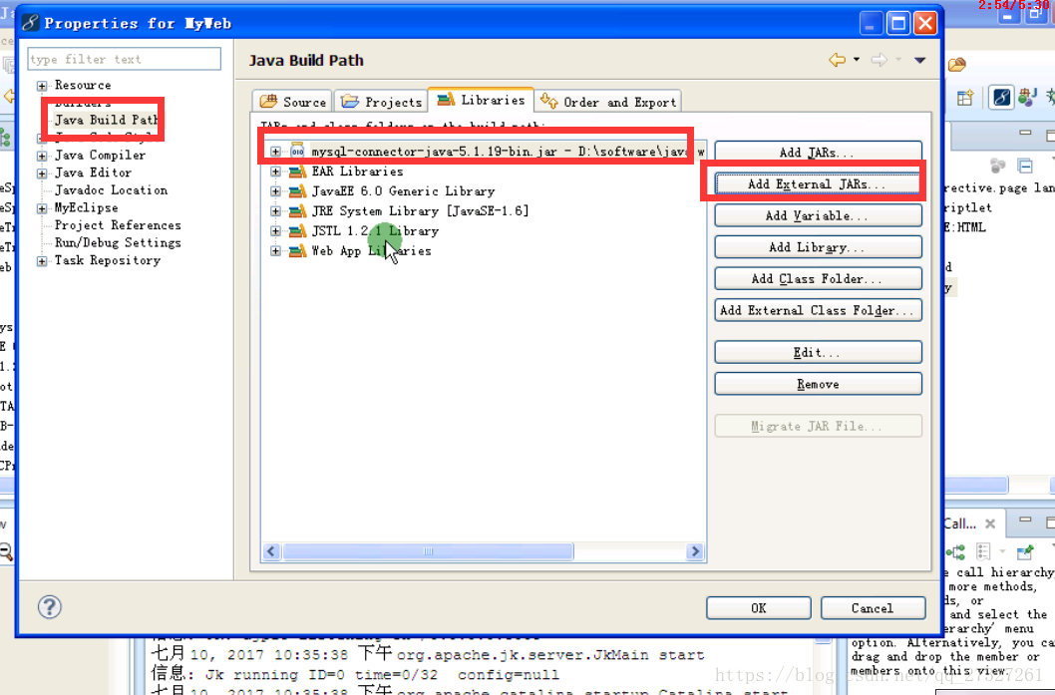Screen dimensions: 1055x695
Task: Open the Add Library... dialog
Action: click(818, 247)
